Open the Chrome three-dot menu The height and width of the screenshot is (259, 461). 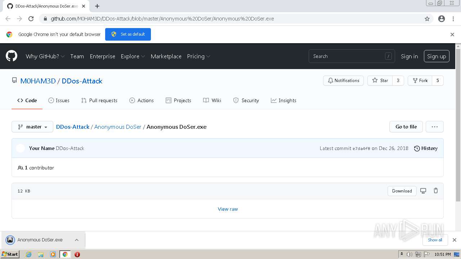[453, 19]
